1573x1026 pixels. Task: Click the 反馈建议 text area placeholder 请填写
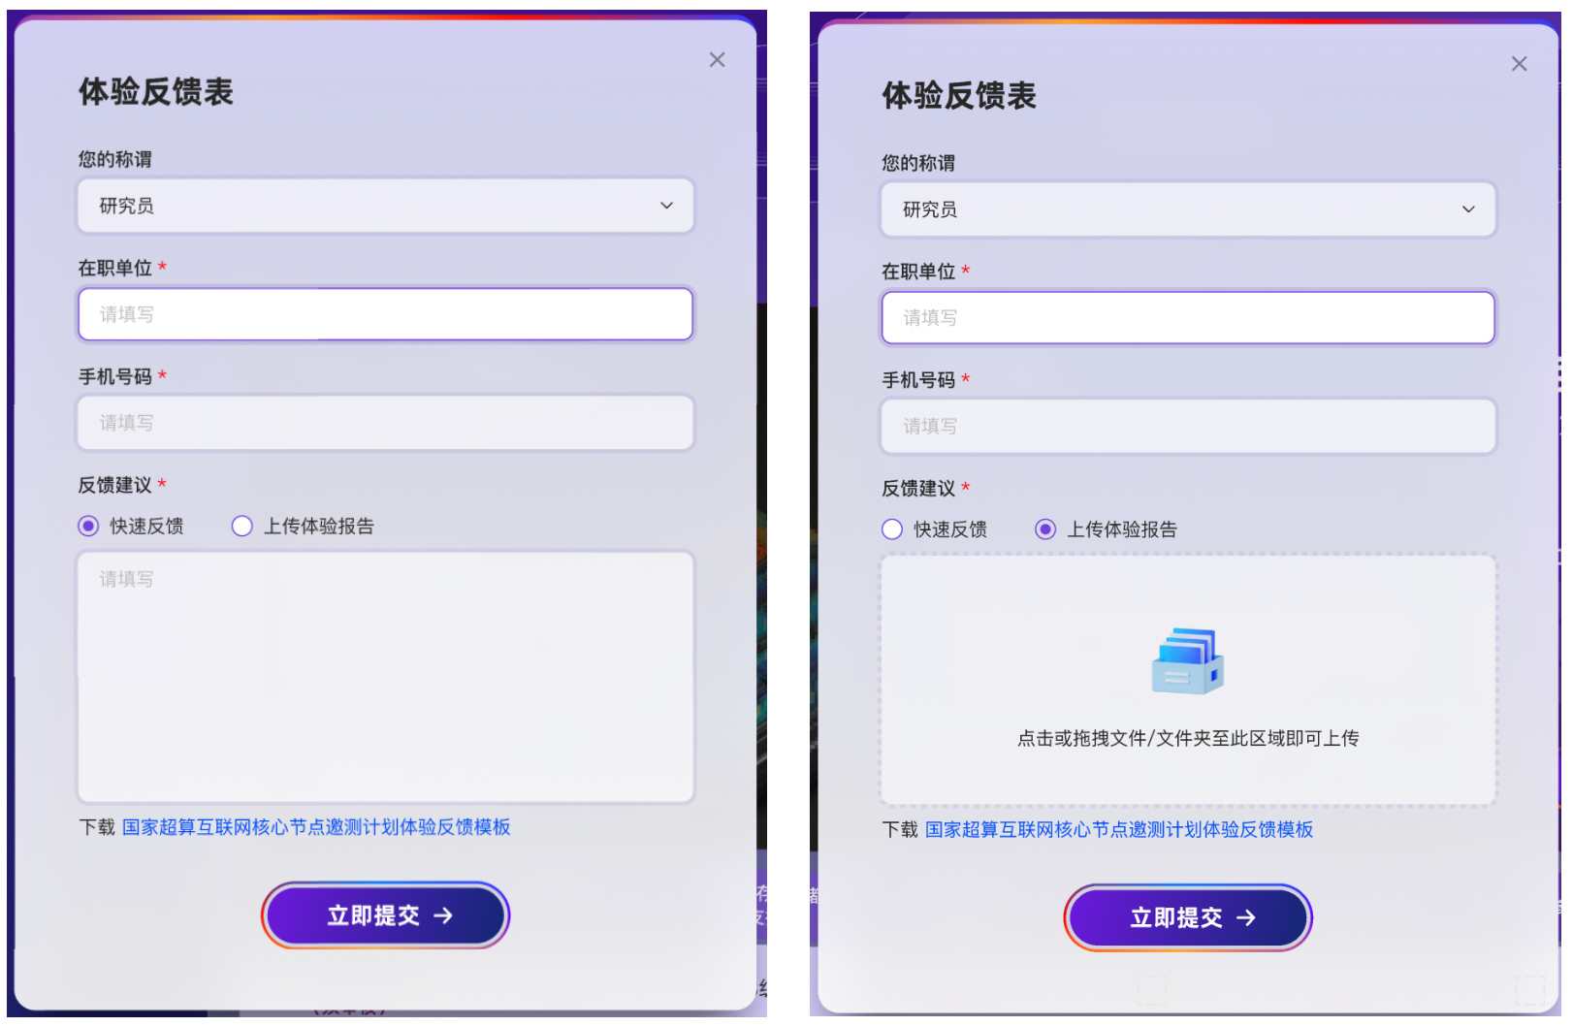pos(385,676)
